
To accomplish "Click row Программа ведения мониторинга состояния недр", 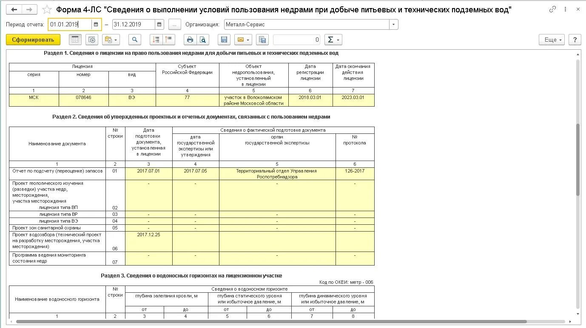I will click(57, 258).
